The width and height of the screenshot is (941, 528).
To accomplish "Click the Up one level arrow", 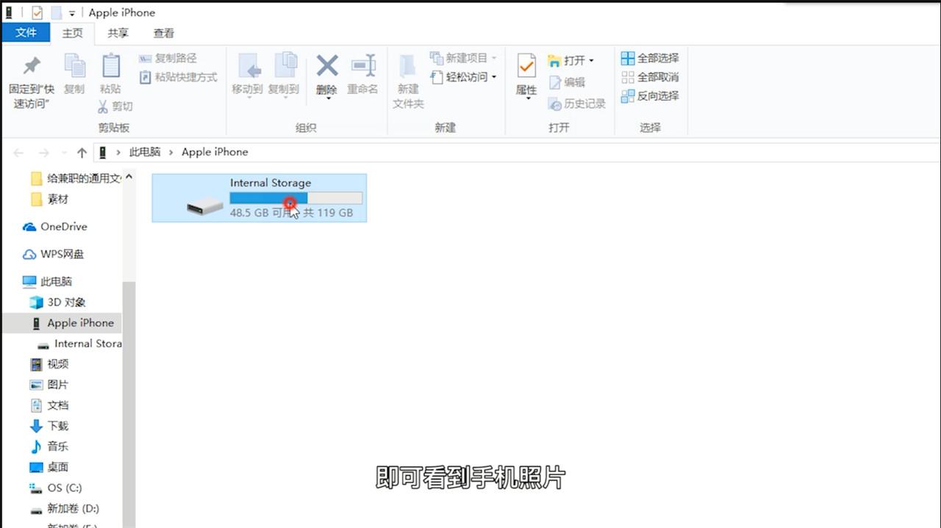I will pyautogui.click(x=82, y=153).
